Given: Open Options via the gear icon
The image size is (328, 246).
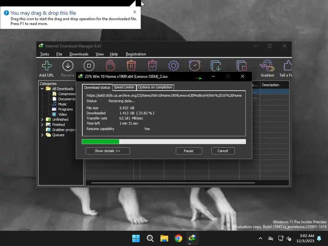Looking at the screenshot, I should [173, 66].
